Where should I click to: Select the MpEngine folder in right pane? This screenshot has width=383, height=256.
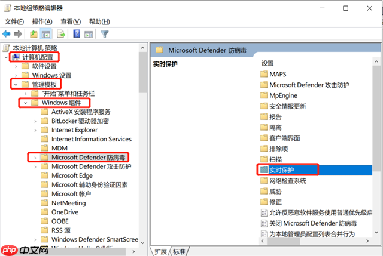point(282,95)
